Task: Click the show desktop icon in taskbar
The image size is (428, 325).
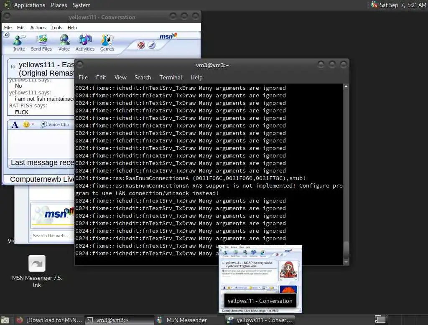Action: [x=5, y=320]
